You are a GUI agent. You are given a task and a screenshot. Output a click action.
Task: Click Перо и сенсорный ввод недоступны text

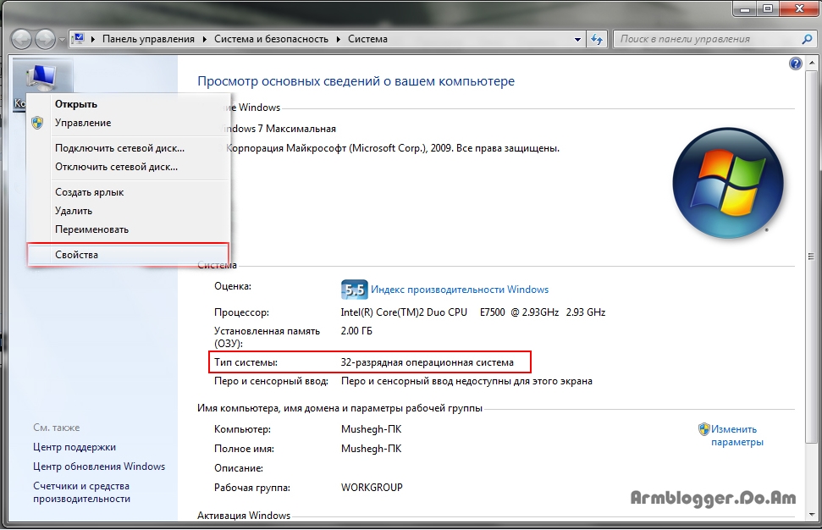pyautogui.click(x=466, y=381)
